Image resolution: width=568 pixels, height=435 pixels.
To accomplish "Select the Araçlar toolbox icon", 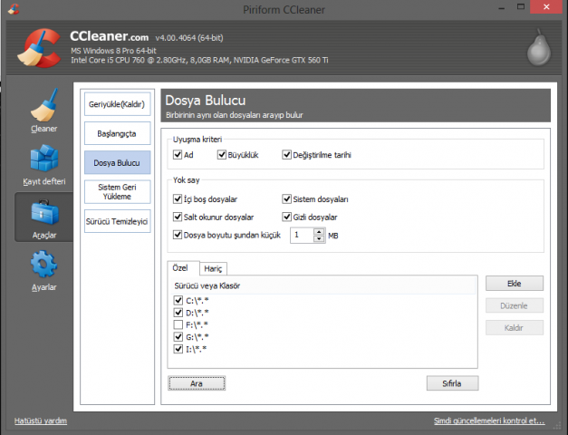I will 45,212.
